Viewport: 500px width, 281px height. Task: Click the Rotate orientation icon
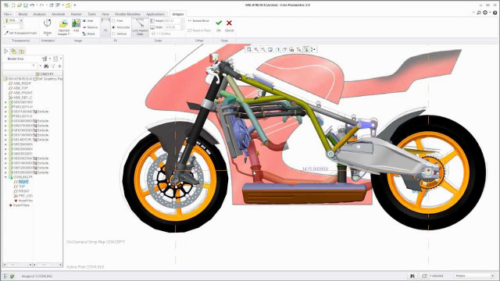tap(47, 23)
